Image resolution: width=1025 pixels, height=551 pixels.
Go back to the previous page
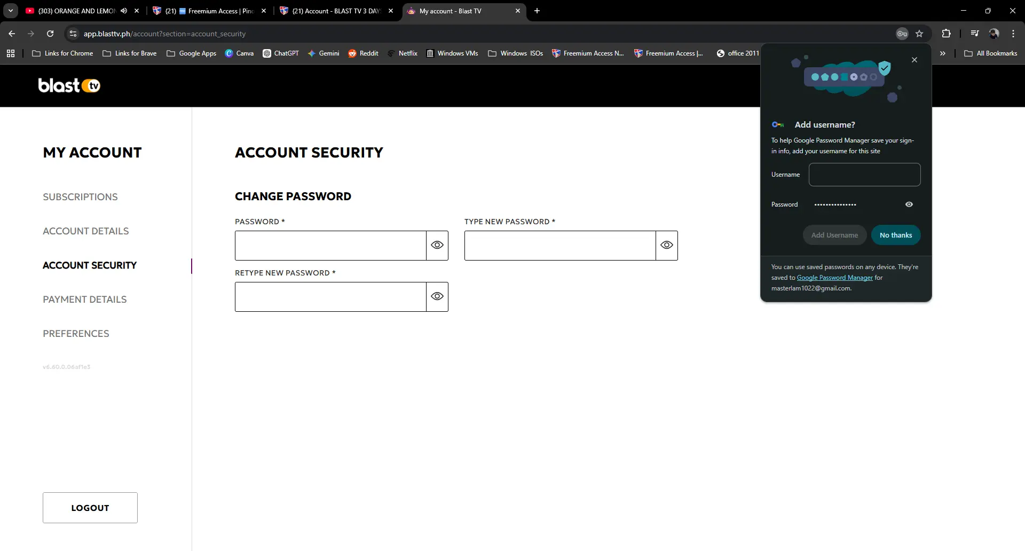12,34
